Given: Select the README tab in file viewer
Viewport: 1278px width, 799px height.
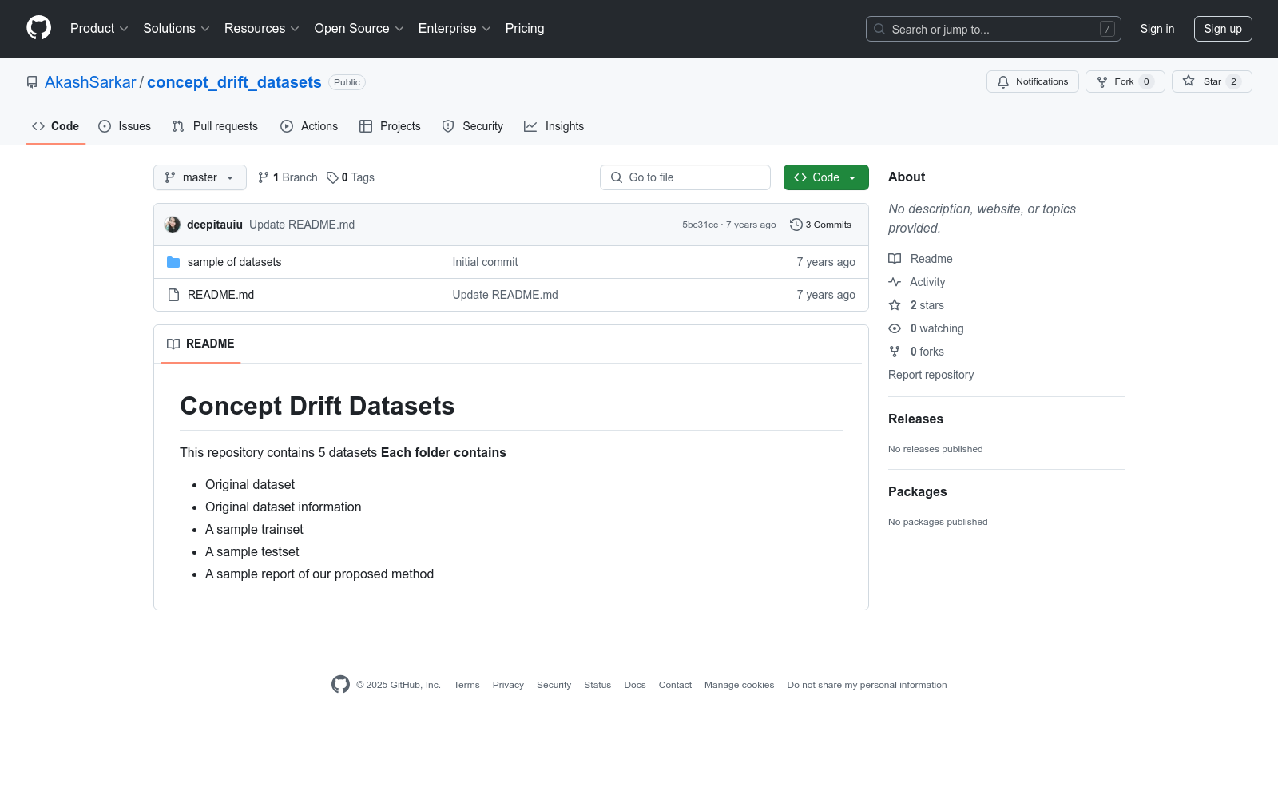Looking at the screenshot, I should [200, 344].
